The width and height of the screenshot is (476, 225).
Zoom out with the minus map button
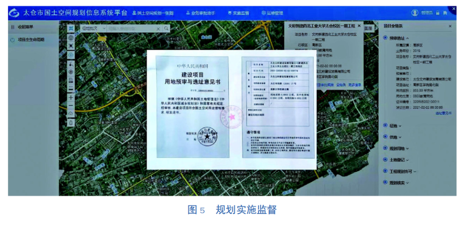click(x=71, y=105)
